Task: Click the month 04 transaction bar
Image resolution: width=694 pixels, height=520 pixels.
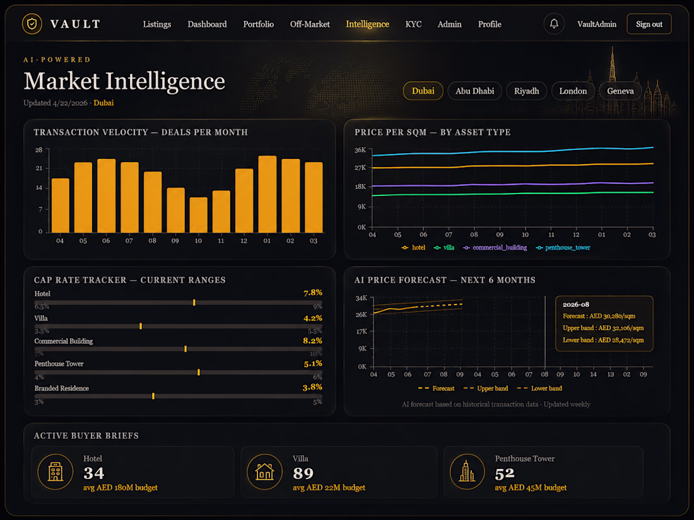Action: click(60, 205)
